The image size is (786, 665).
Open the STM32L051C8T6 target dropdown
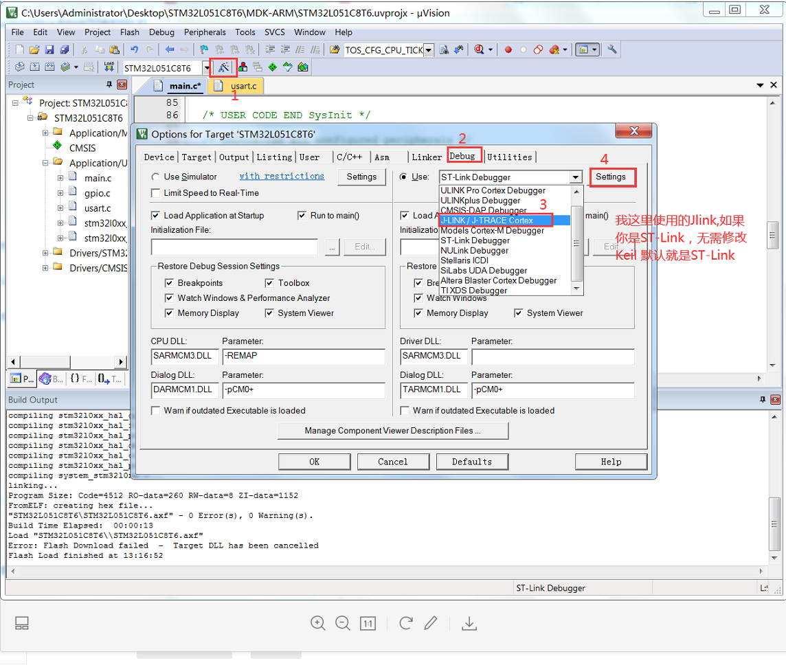tap(207, 67)
